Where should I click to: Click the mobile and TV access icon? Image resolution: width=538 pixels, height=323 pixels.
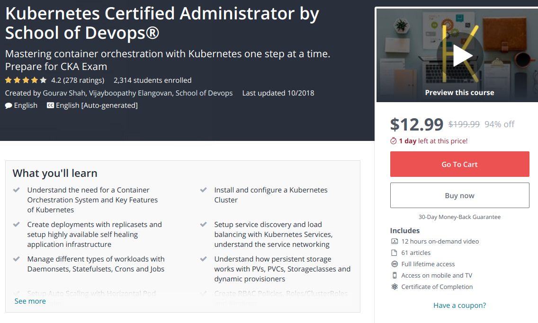coord(394,275)
